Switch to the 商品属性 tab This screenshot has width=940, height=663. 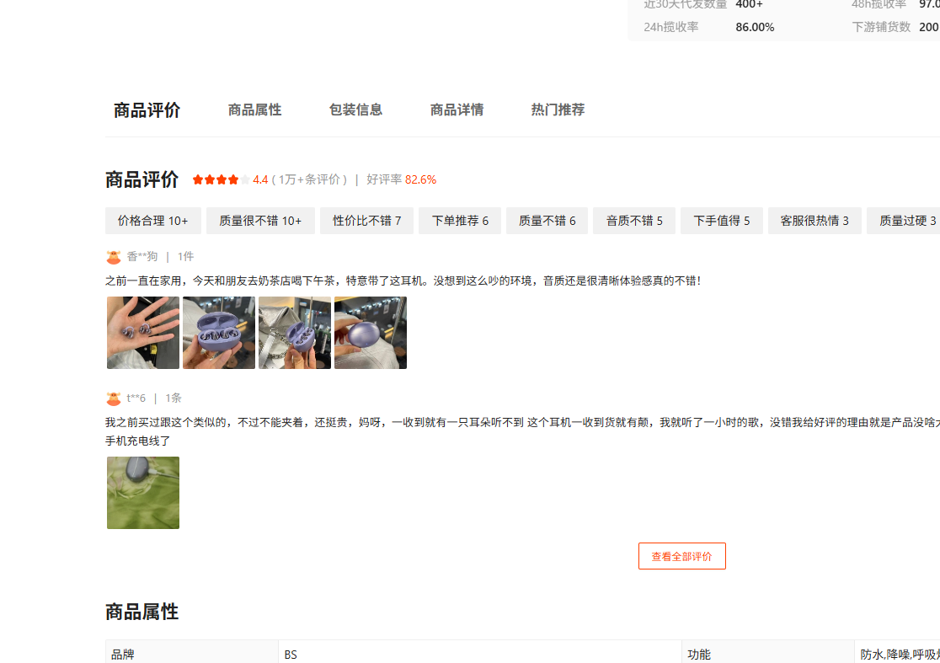tap(254, 110)
